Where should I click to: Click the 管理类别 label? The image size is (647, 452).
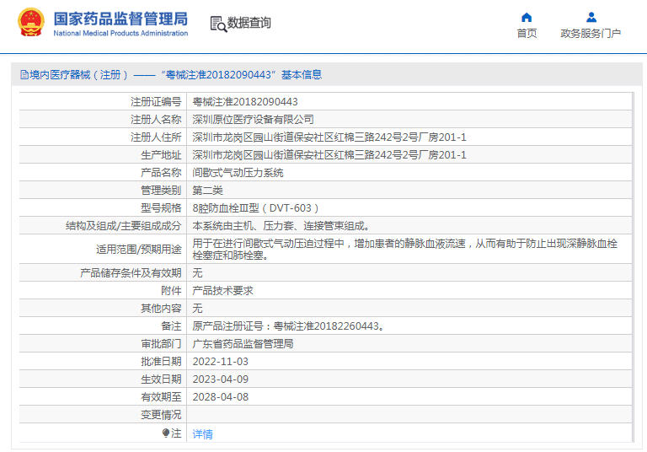[161, 191]
